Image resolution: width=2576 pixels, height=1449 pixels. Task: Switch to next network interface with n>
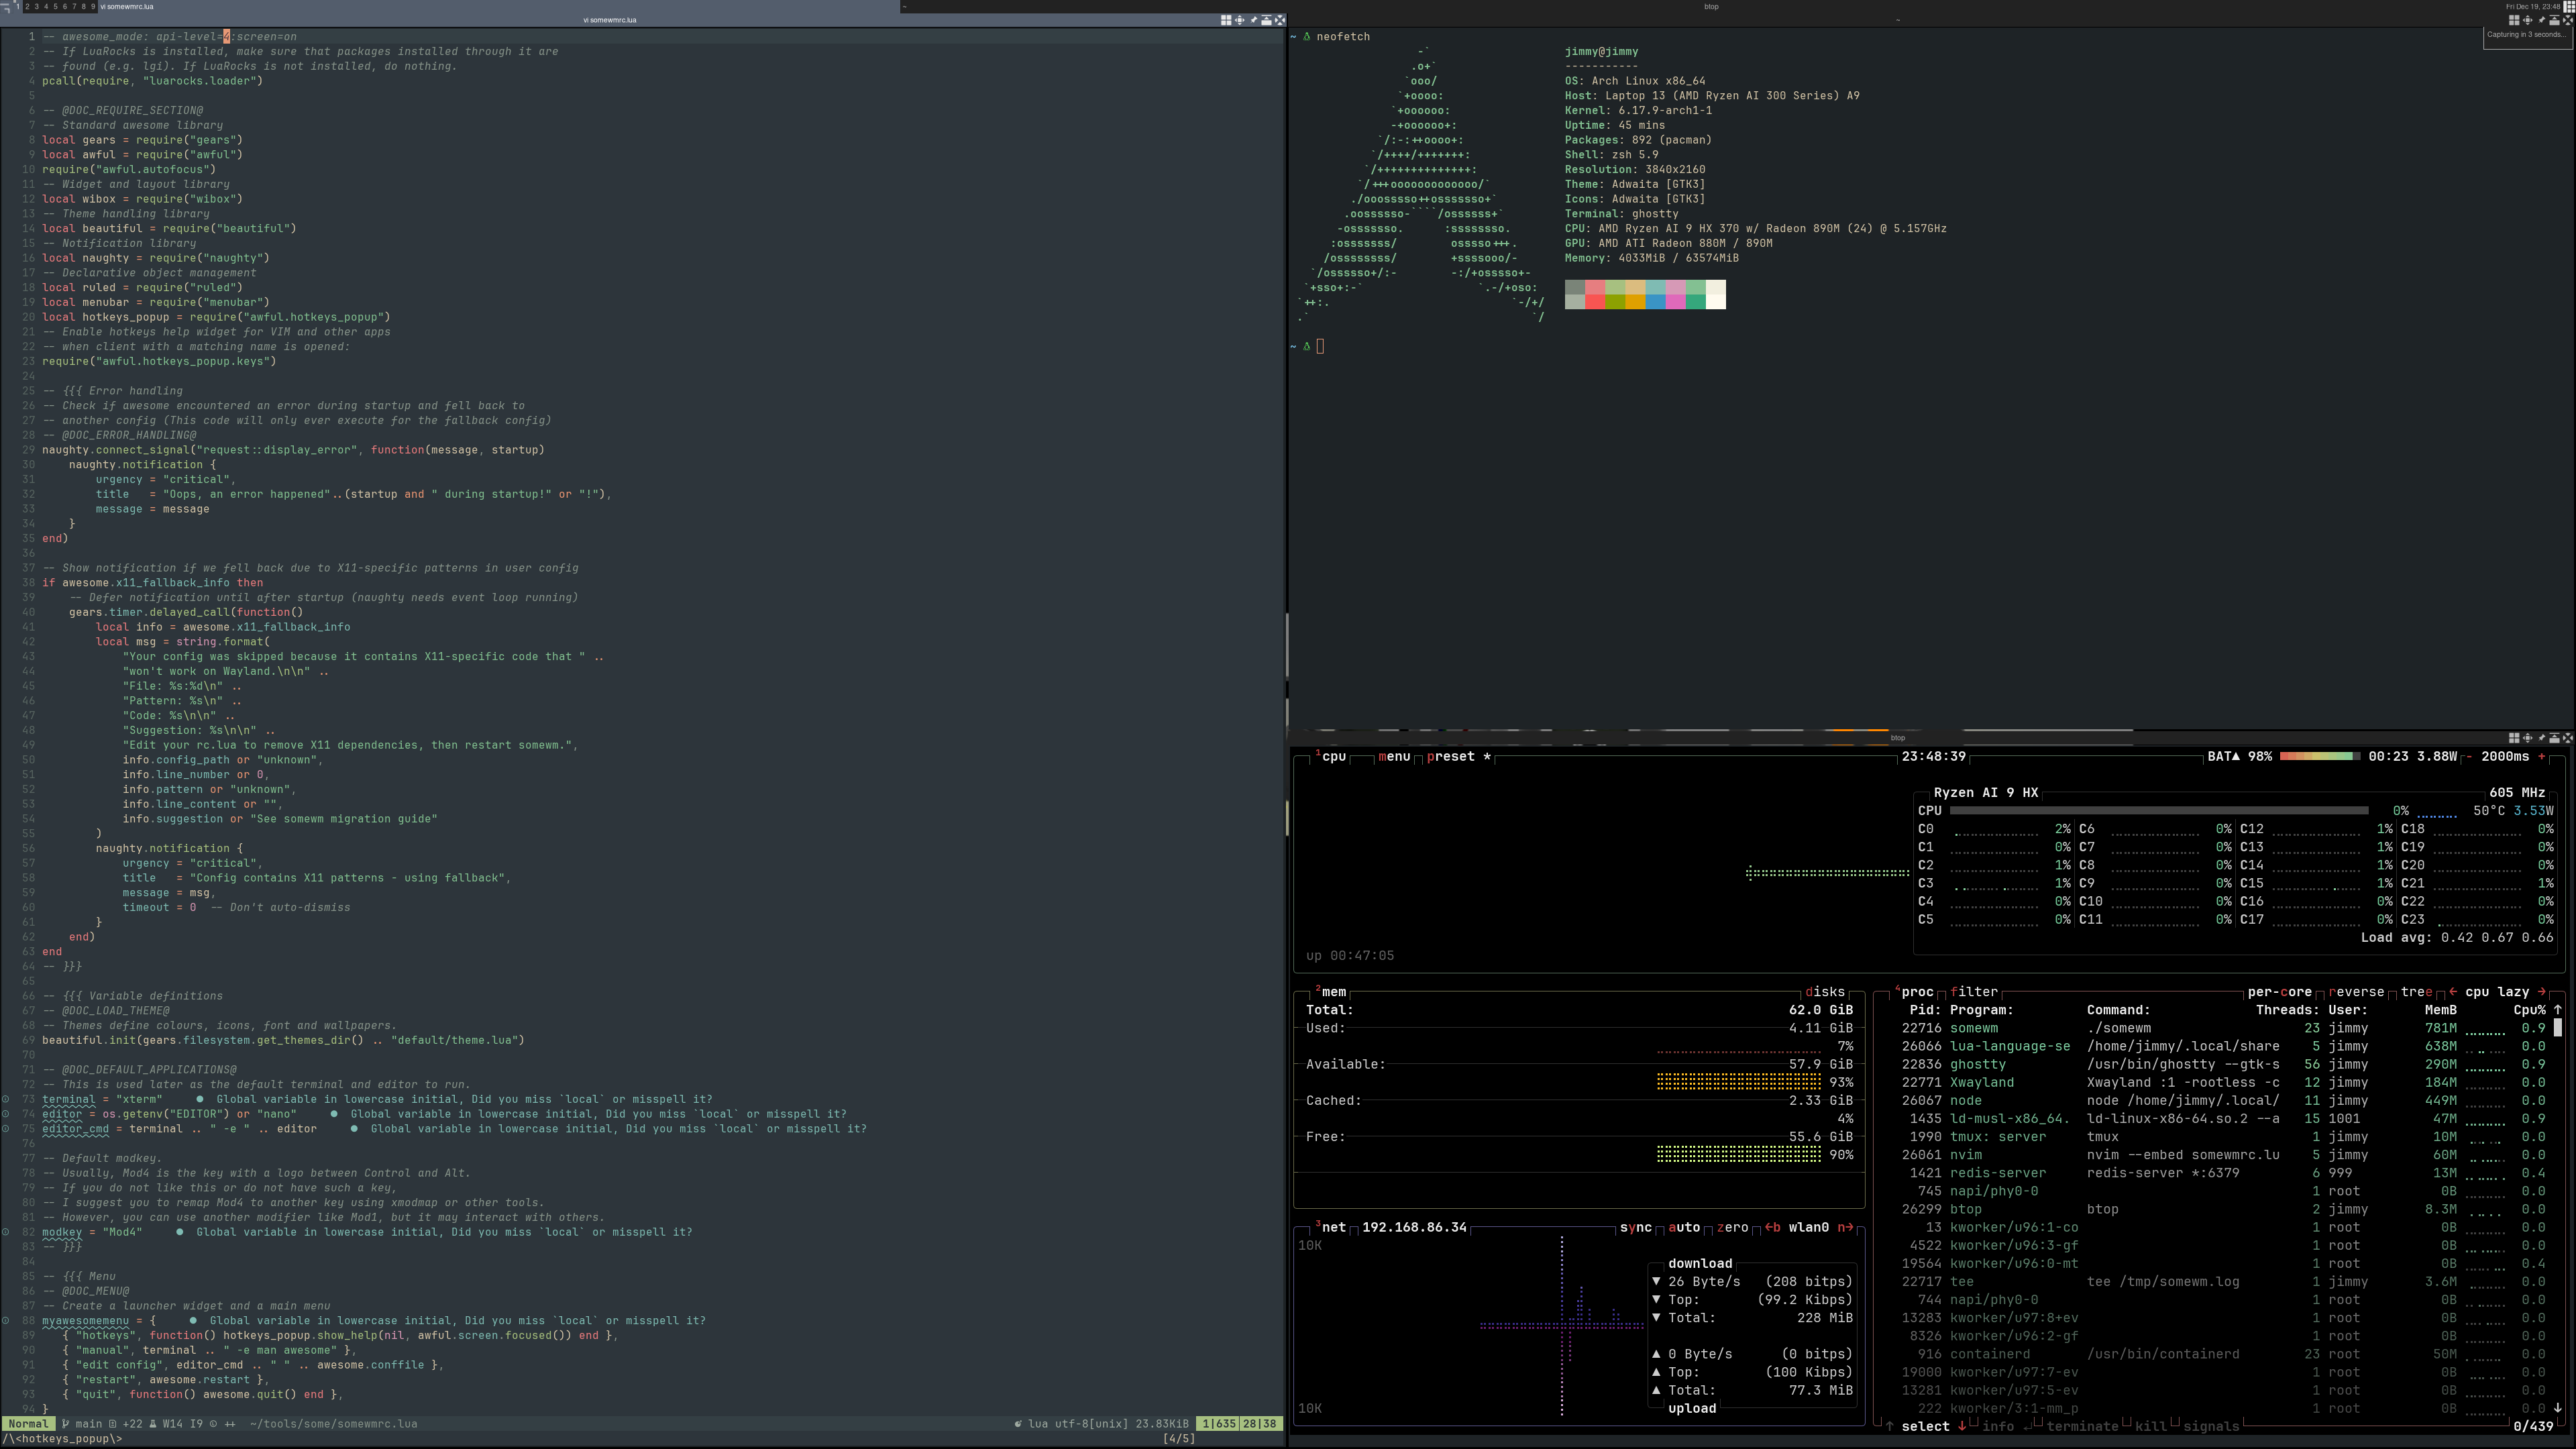point(1846,1227)
